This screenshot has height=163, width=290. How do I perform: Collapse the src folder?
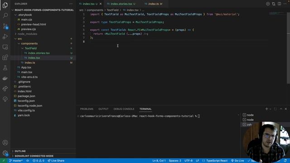43,38
